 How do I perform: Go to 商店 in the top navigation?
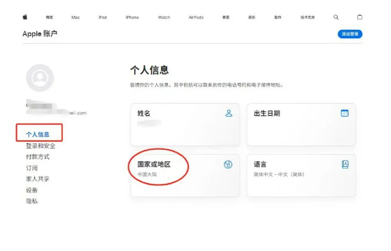click(49, 17)
